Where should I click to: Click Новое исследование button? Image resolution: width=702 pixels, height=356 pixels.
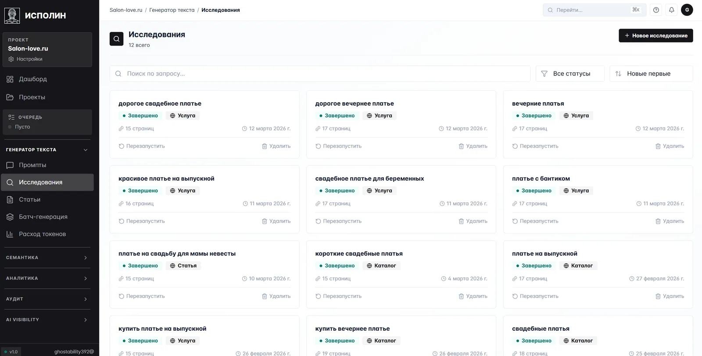[656, 36]
